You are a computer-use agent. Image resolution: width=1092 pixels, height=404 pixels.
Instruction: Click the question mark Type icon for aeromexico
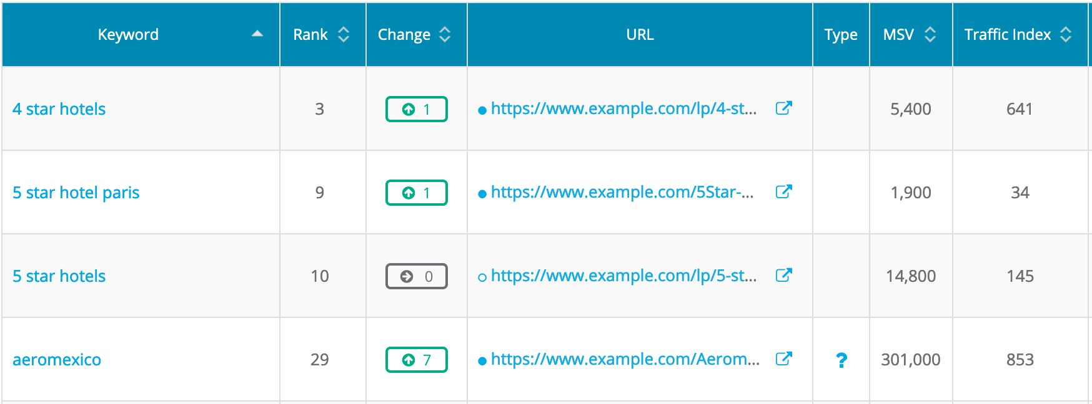pos(841,360)
